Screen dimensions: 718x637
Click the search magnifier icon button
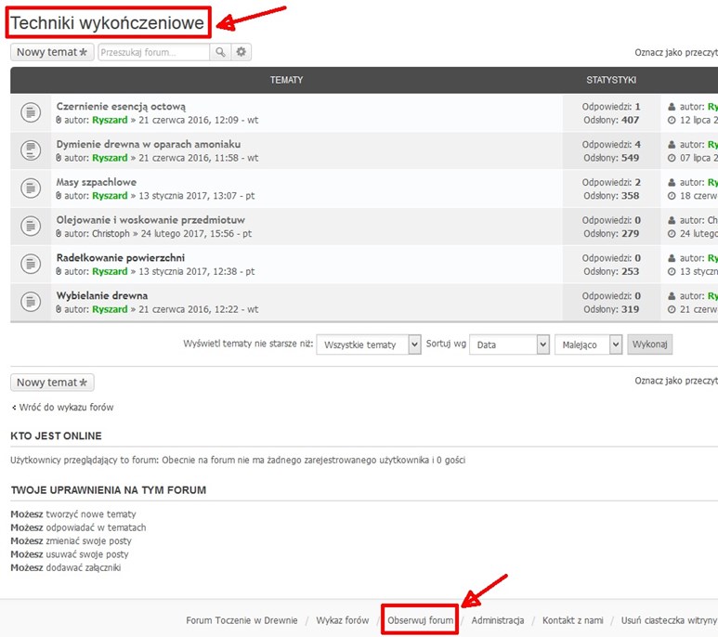220,53
